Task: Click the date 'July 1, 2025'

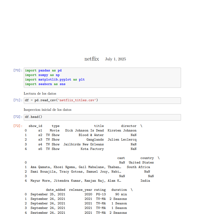Action: (x=115, y=59)
